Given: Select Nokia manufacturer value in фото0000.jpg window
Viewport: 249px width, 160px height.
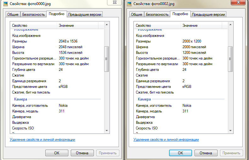Looking at the screenshot, I should coord(63,106).
